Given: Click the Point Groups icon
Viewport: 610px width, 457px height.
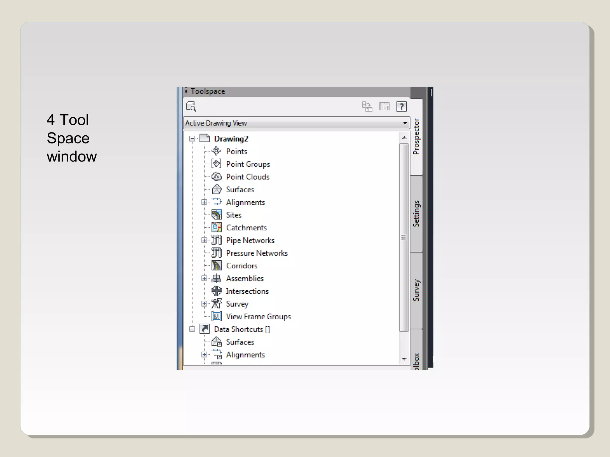Looking at the screenshot, I should [217, 164].
